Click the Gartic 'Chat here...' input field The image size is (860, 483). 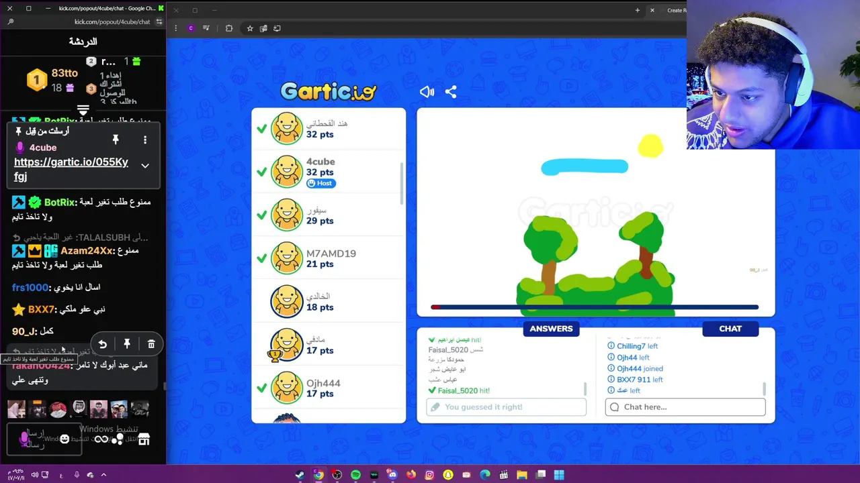[x=685, y=407]
